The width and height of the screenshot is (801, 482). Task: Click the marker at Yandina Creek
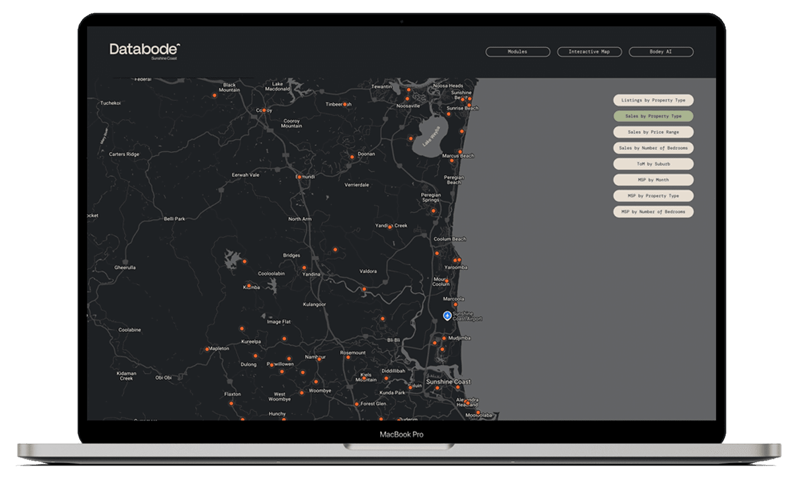[390, 227]
